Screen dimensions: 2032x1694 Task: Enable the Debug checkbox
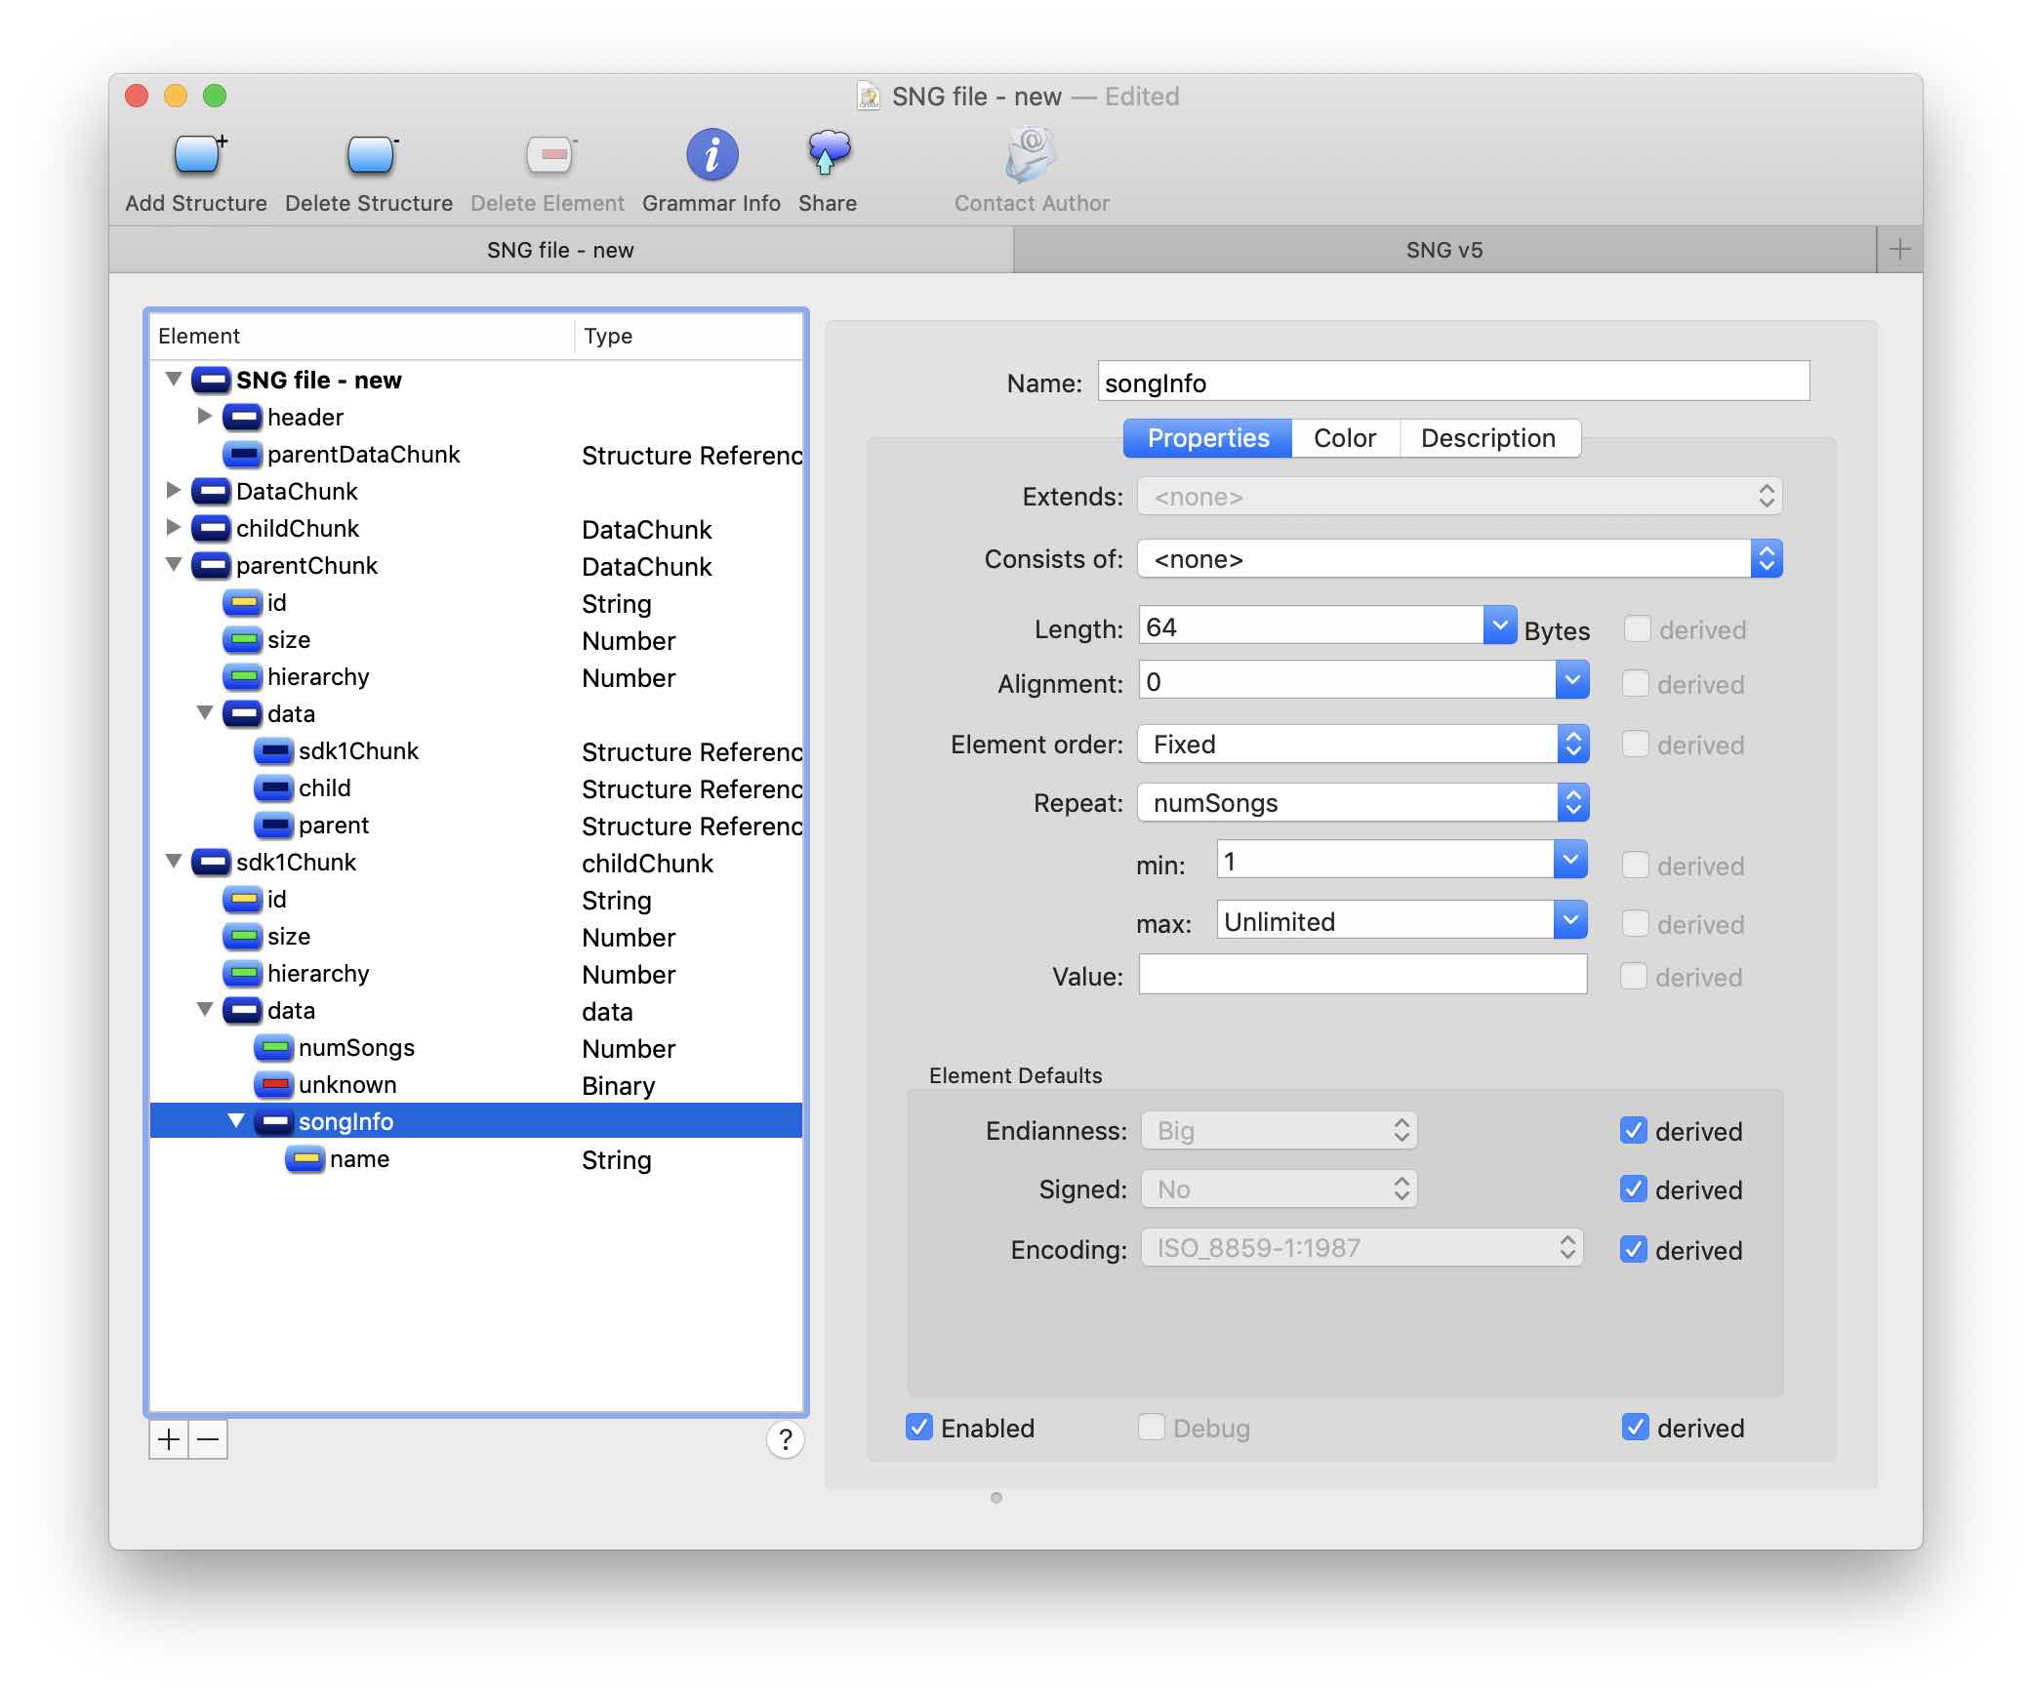1152,1428
